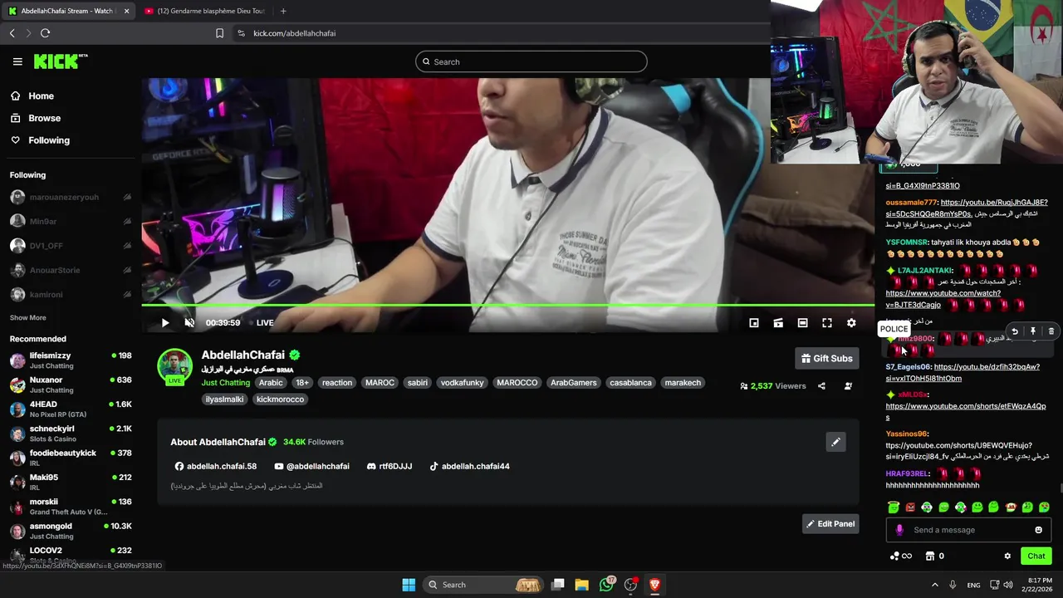Click AbdellahChafai channel avatar
The height and width of the screenshot is (598, 1063).
click(x=175, y=366)
